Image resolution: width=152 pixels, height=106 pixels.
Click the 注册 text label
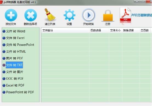click(108, 24)
